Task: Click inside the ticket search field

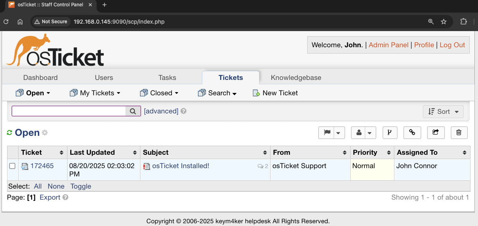Action: coord(69,111)
